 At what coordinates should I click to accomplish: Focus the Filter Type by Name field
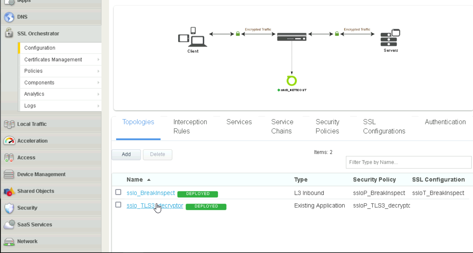point(408,162)
